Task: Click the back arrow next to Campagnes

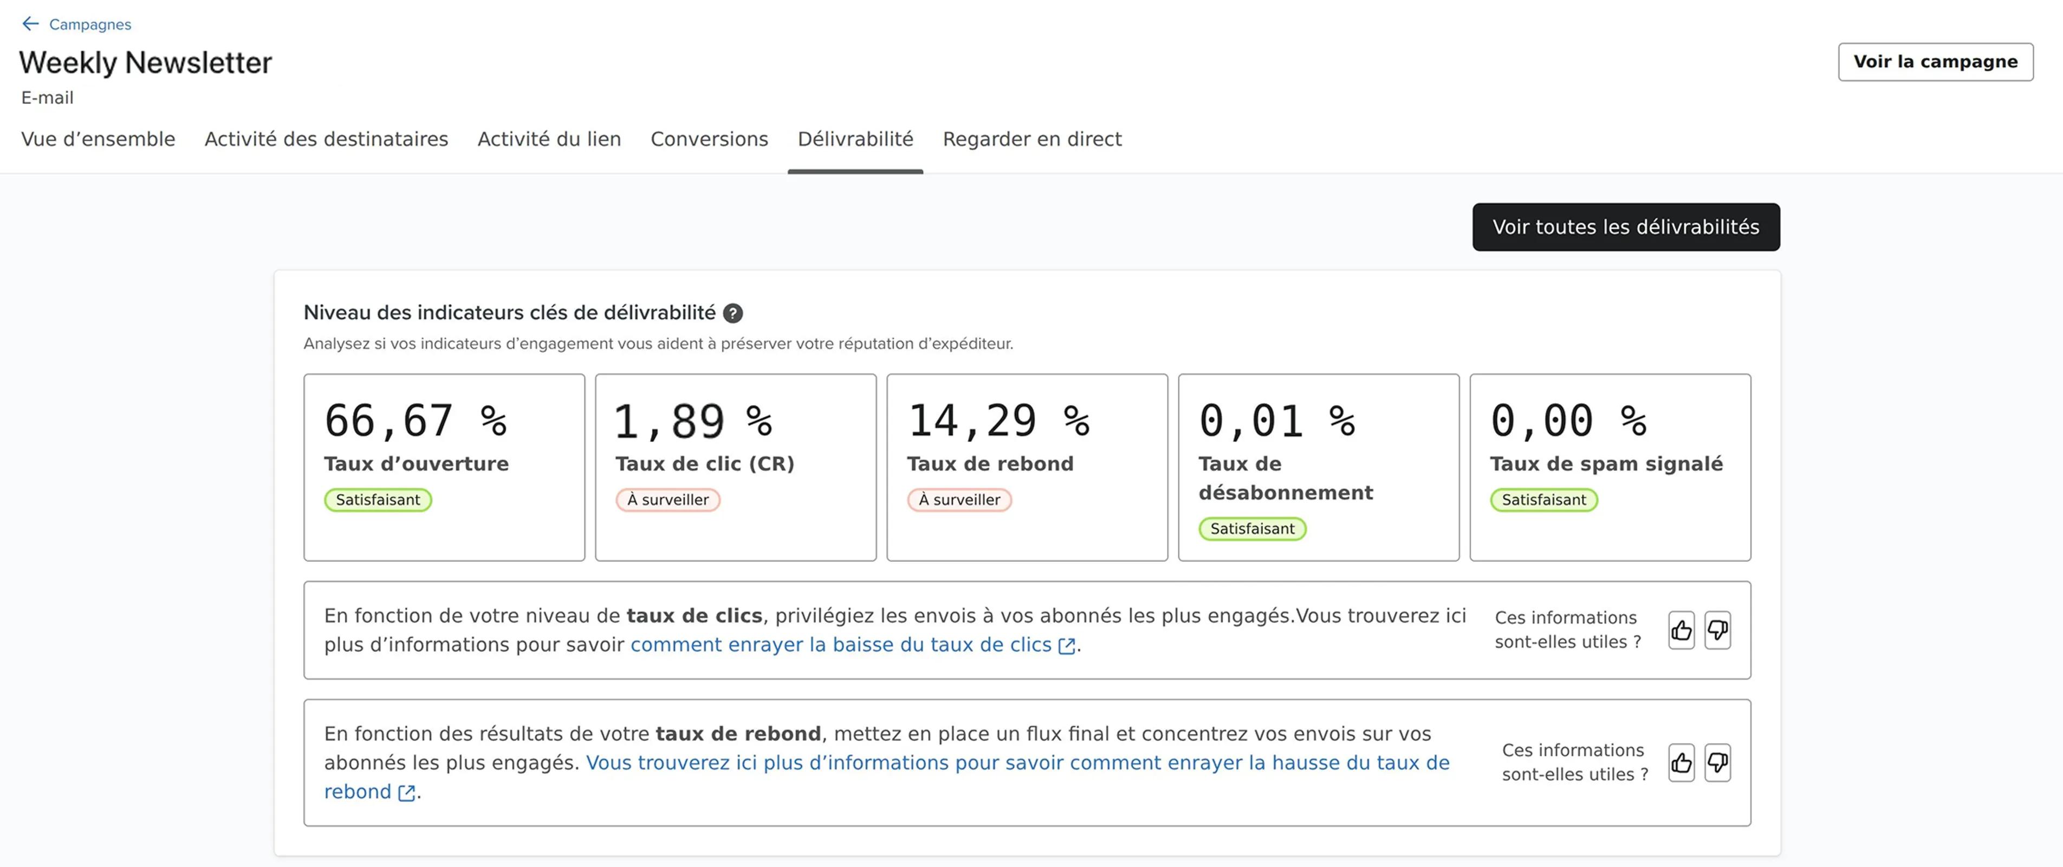Action: pyautogui.click(x=30, y=24)
